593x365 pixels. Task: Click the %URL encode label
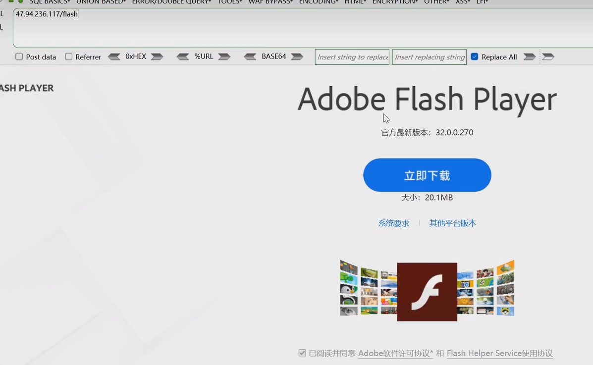point(204,56)
